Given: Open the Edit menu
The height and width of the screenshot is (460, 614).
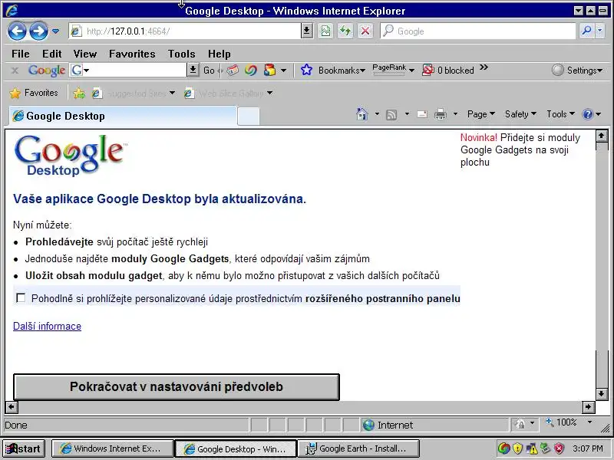Looking at the screenshot, I should pos(52,54).
